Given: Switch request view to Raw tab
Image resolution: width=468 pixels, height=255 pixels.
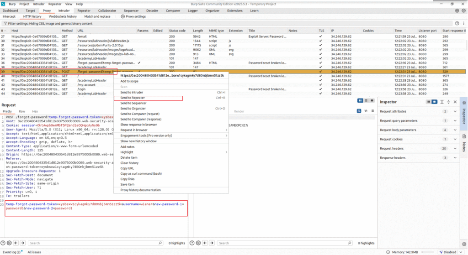Looking at the screenshot, I should point(22,111).
